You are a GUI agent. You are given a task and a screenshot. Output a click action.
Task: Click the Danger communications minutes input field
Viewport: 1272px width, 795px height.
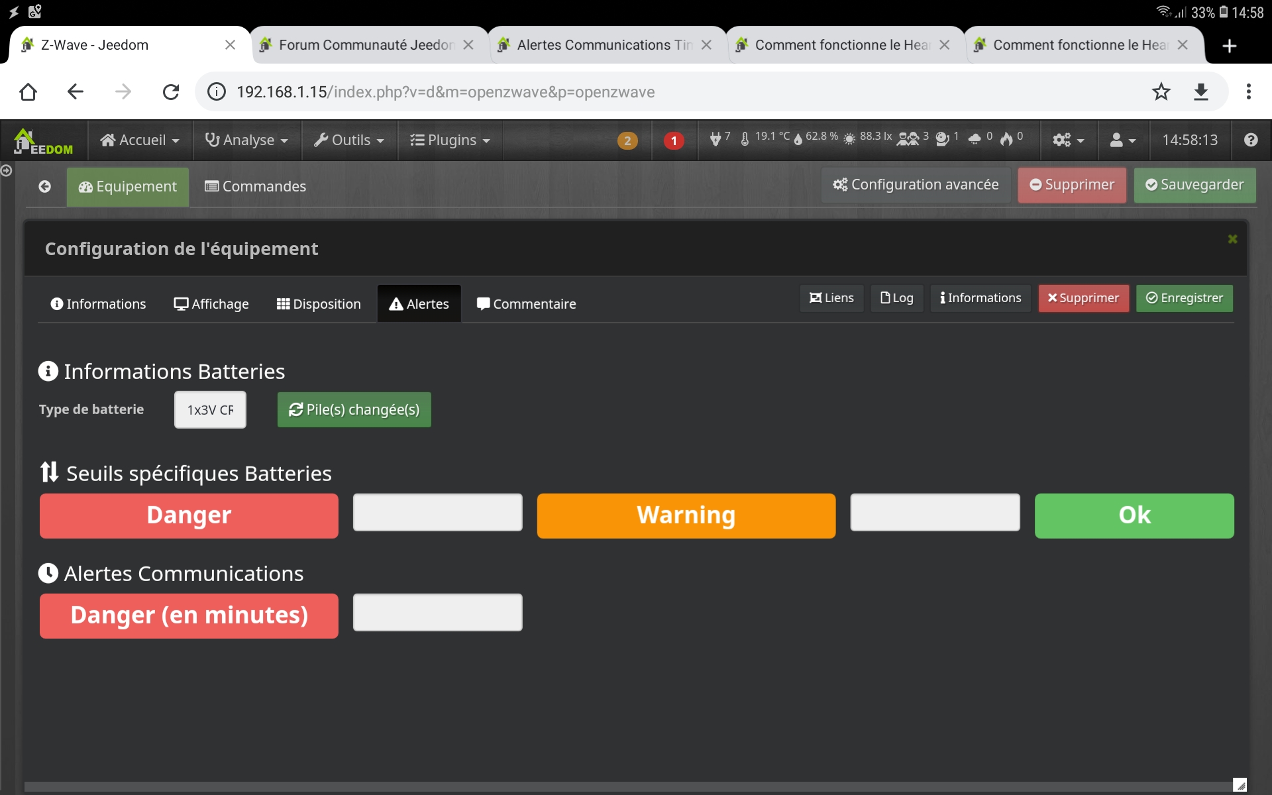(x=437, y=615)
